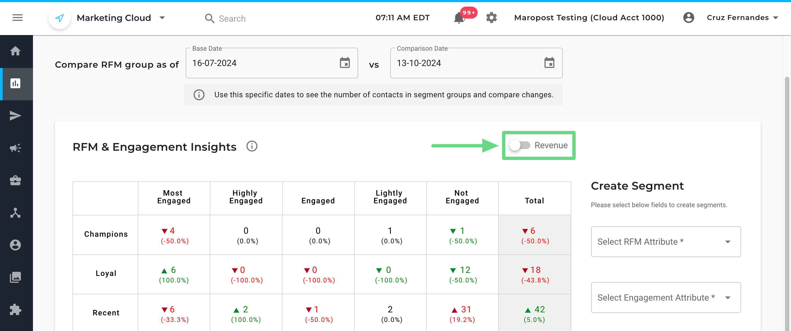
Task: Open the Base Date calendar picker
Action: (345, 63)
